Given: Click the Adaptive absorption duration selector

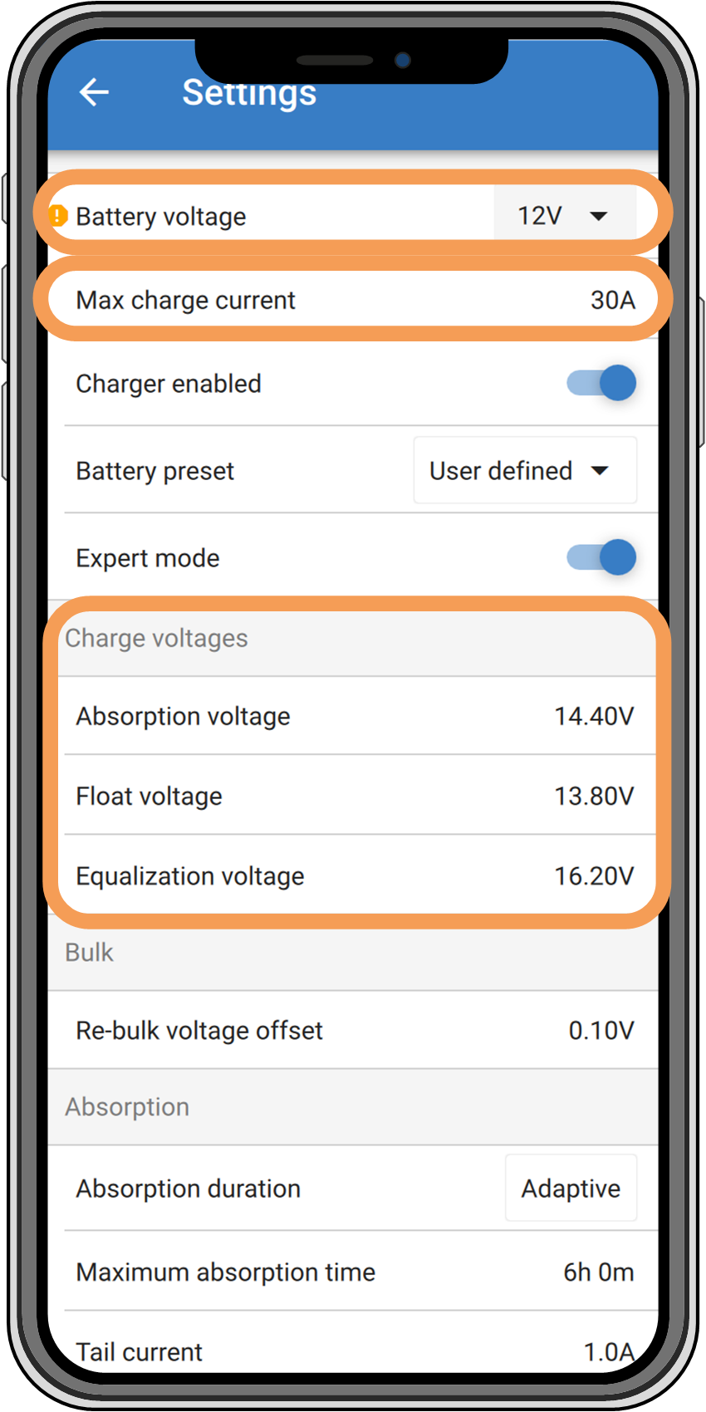Looking at the screenshot, I should 571,1189.
